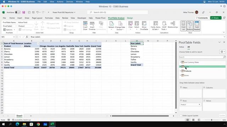This screenshot has height=127, width=227.
Task: Open Mike Thomas account profile
Action: [x=191, y=12]
